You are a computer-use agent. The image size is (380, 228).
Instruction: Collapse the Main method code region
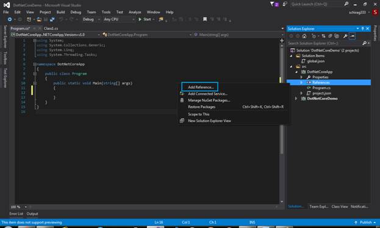pos(35,83)
